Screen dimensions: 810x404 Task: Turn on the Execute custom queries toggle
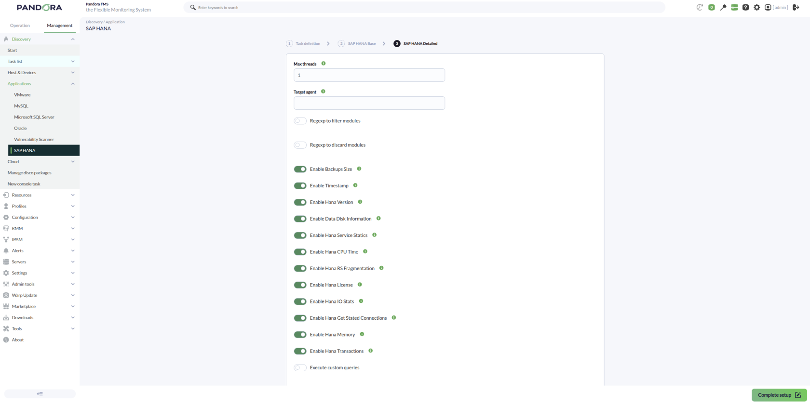pyautogui.click(x=300, y=368)
